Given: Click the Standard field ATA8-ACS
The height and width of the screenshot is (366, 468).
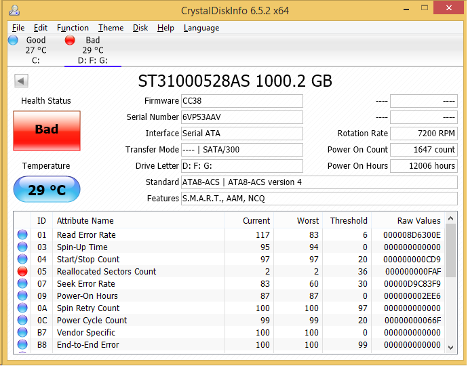Looking at the screenshot, I should pos(319,182).
